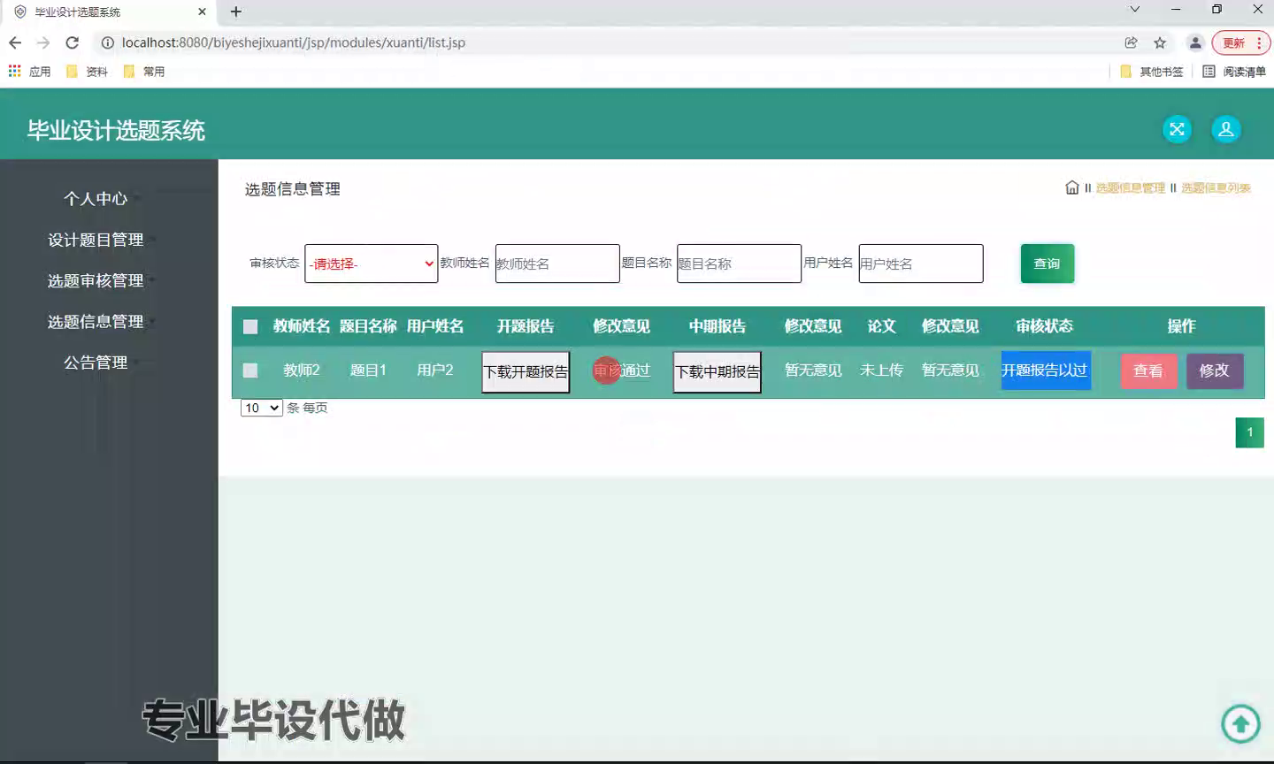Image resolution: width=1274 pixels, height=764 pixels.
Task: Switch to the 毕业设计选题系统 browser tab
Action: pos(109,11)
